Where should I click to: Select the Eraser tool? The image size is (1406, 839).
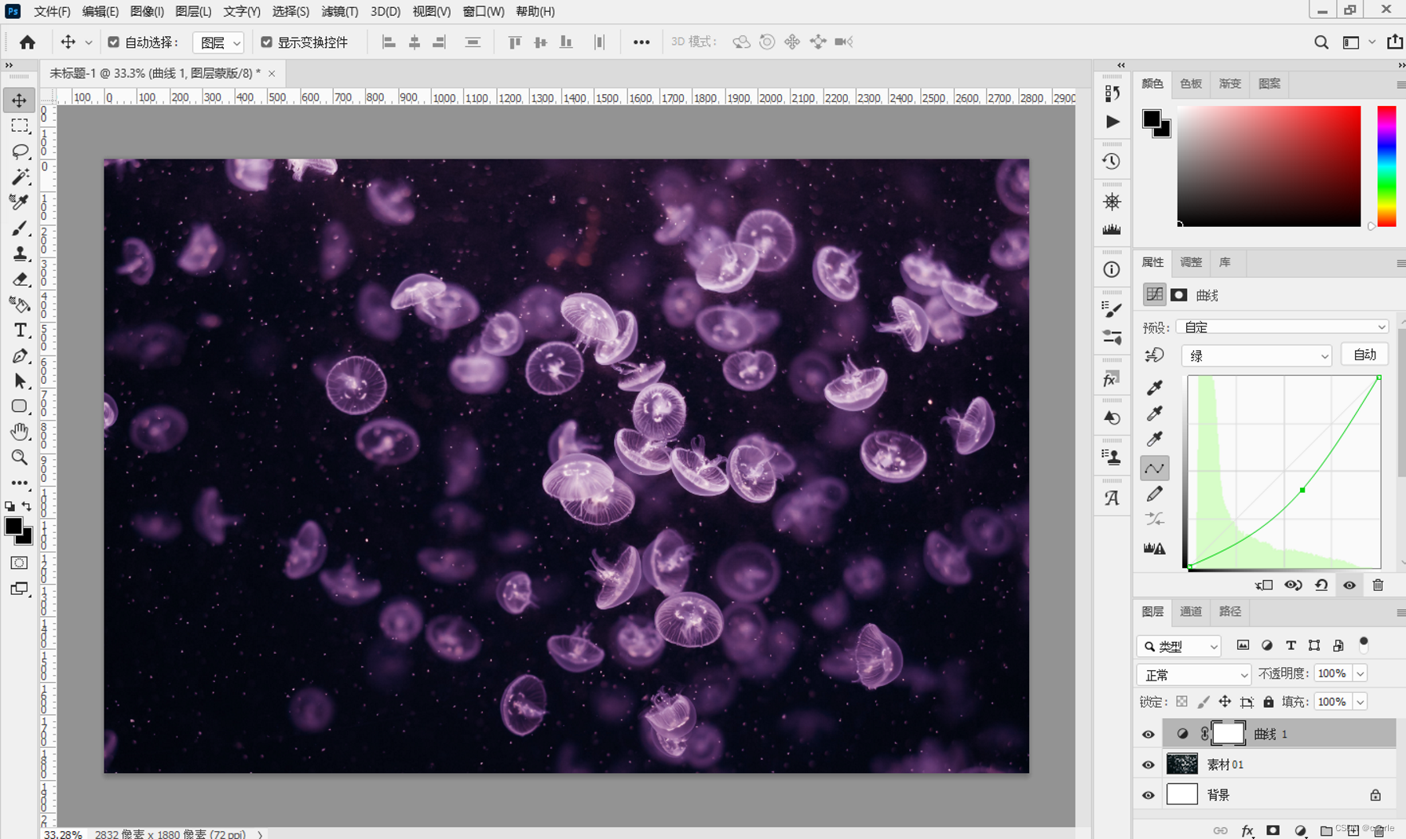[20, 279]
